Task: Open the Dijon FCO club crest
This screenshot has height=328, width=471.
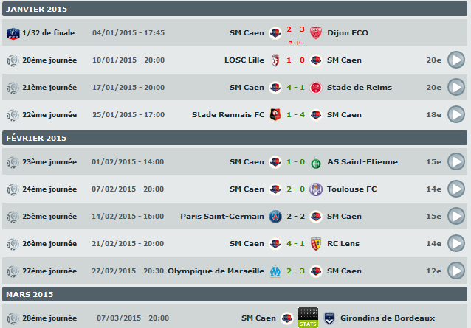Action: pyautogui.click(x=316, y=32)
